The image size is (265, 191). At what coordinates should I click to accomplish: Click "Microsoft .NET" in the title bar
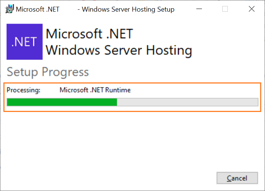(38, 9)
